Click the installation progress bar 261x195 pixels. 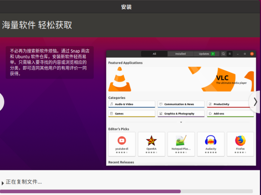(127, 191)
